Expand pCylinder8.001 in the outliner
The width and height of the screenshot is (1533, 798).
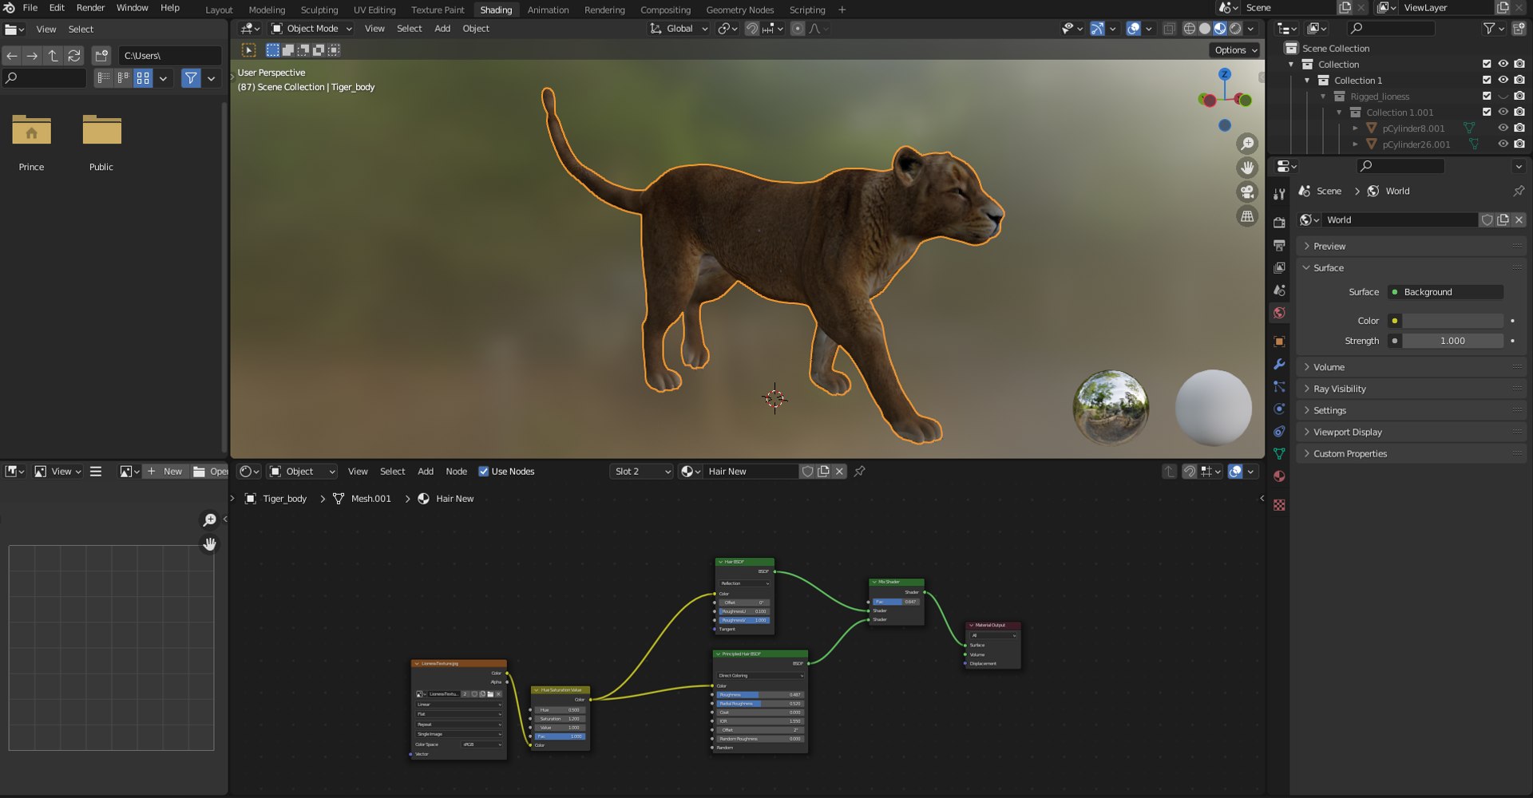point(1355,128)
